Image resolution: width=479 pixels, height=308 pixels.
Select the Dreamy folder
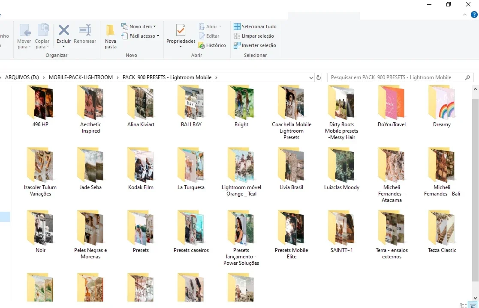[x=442, y=106]
